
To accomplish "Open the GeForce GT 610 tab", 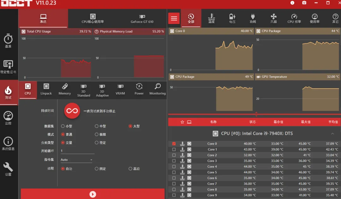I will [x=142, y=18].
